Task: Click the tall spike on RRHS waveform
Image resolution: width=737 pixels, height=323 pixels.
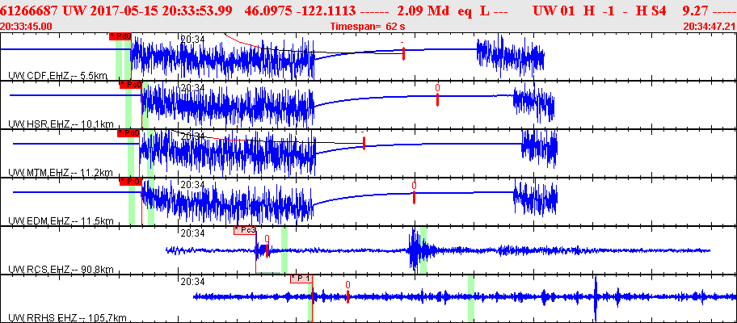Action: (x=595, y=299)
